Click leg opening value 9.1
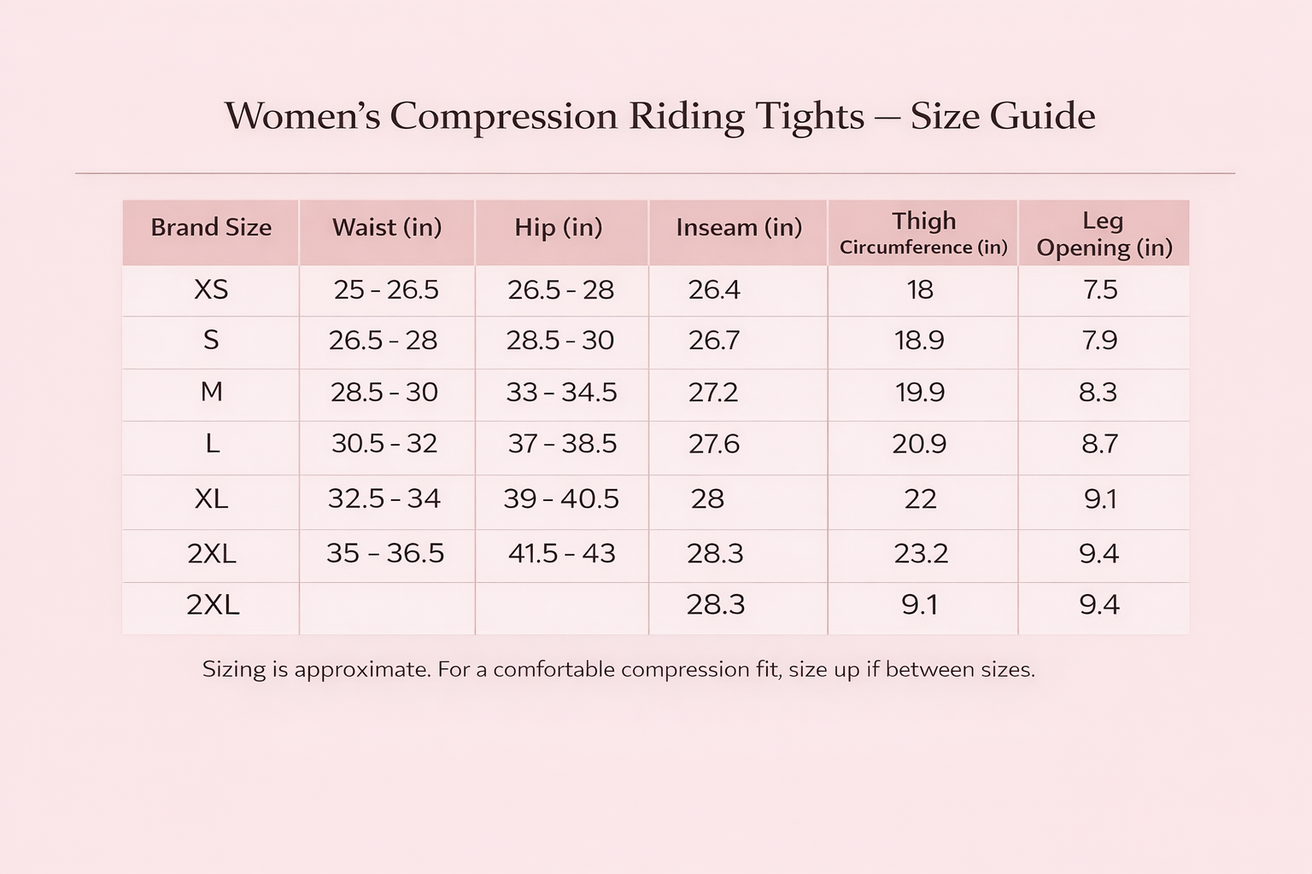 click(x=1100, y=498)
